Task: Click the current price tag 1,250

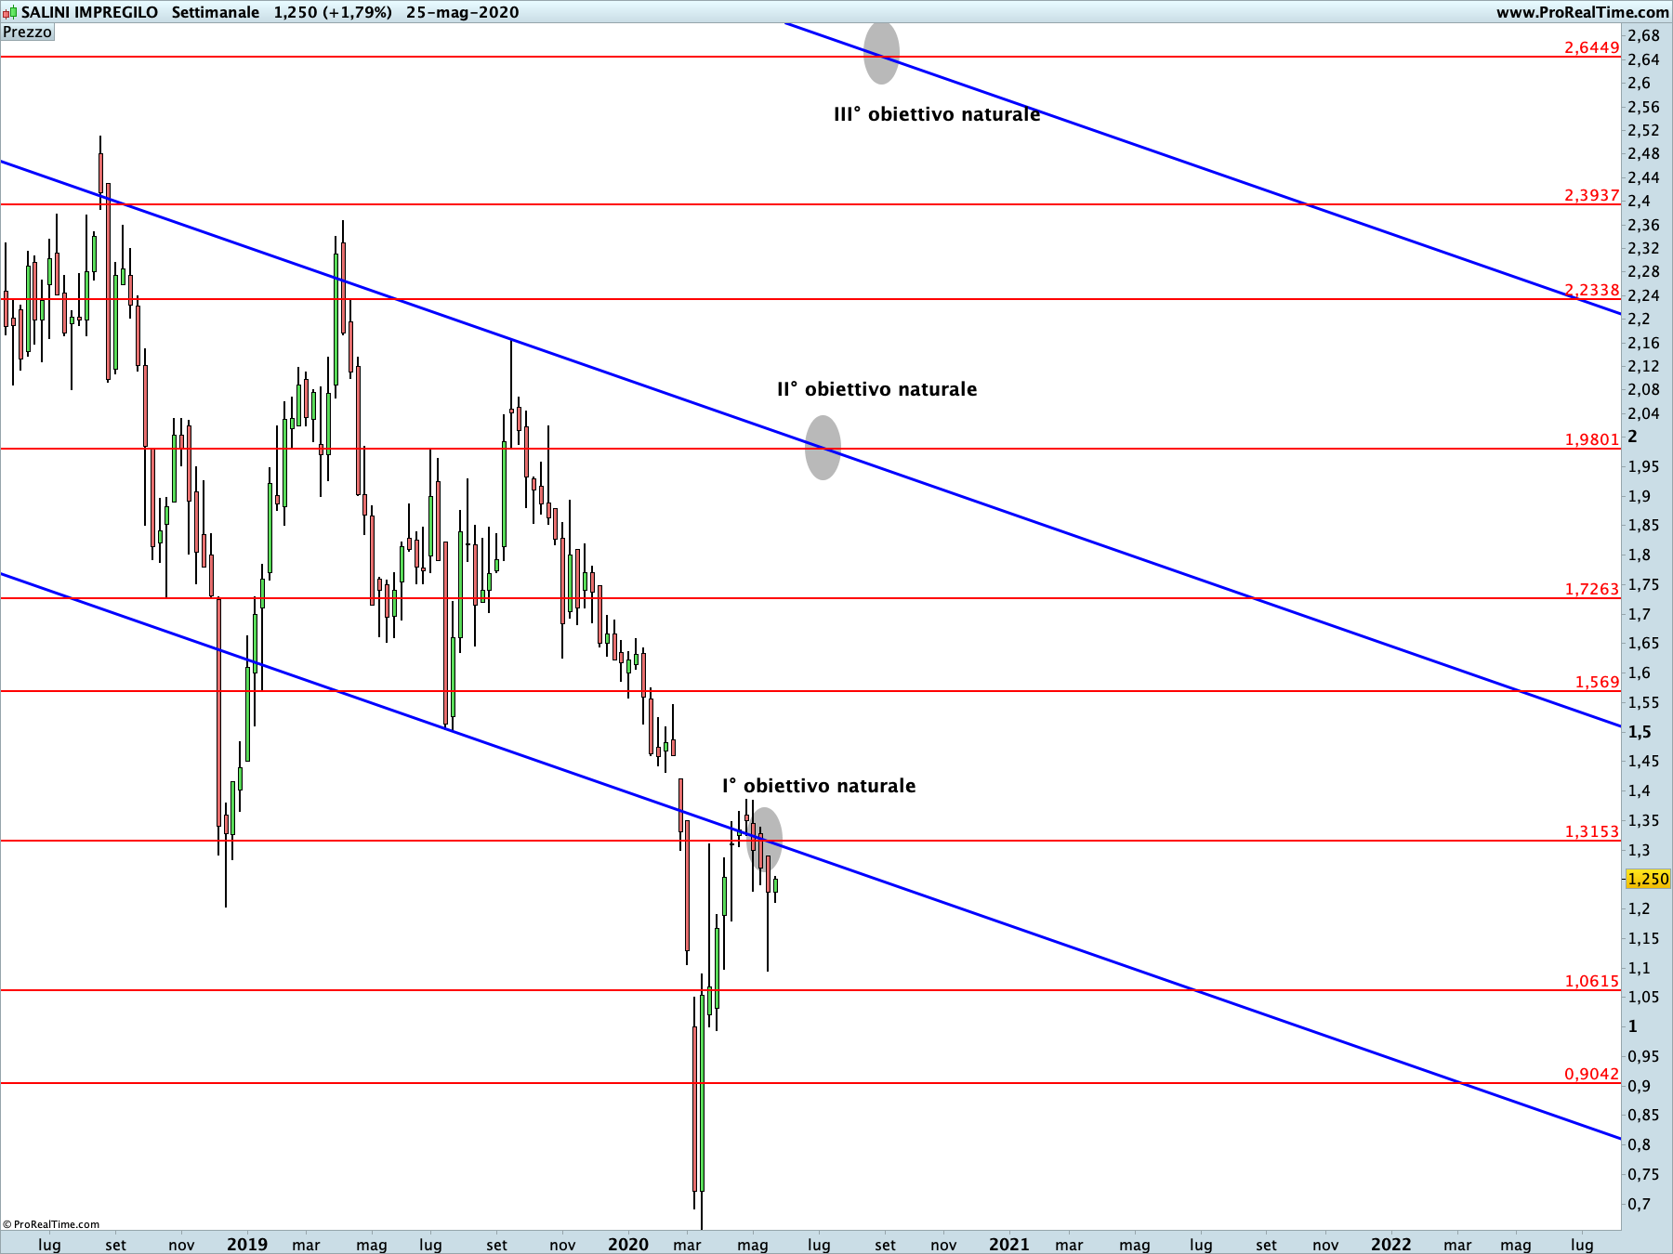Action: click(1648, 879)
